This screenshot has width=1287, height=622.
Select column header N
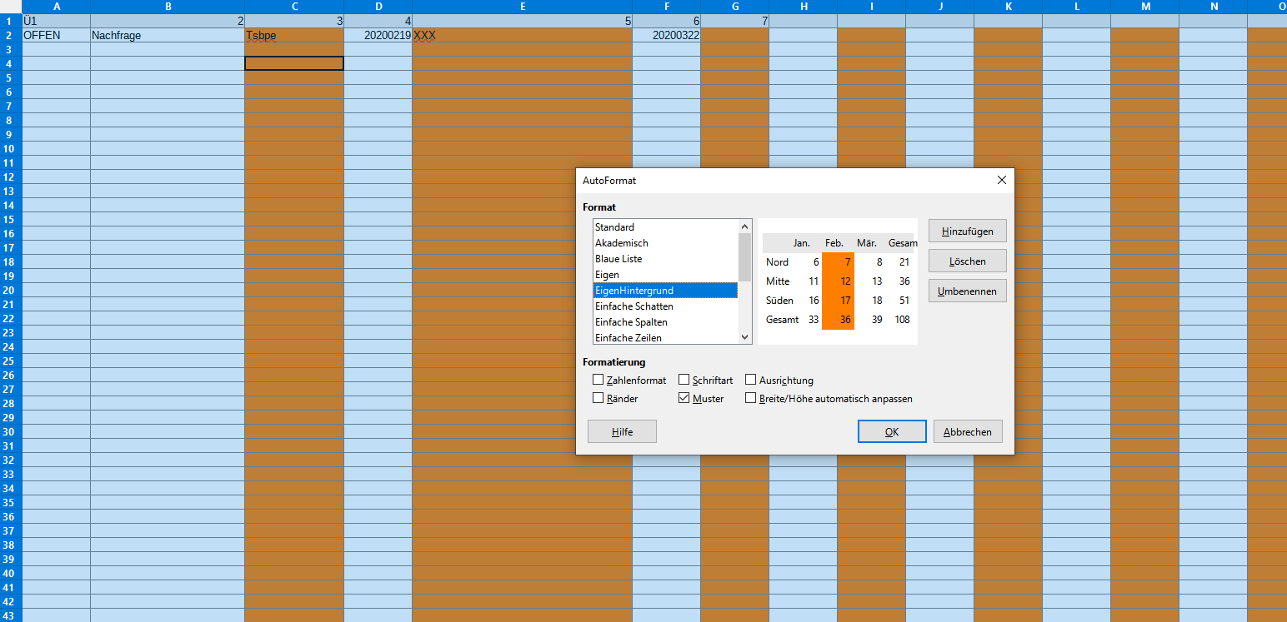click(1213, 7)
